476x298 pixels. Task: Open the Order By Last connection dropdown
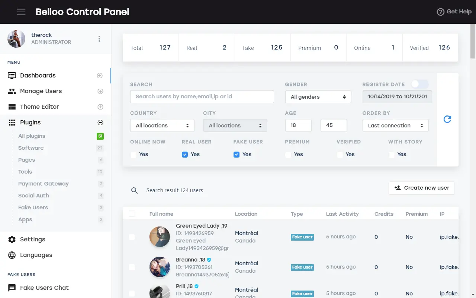[x=396, y=126]
